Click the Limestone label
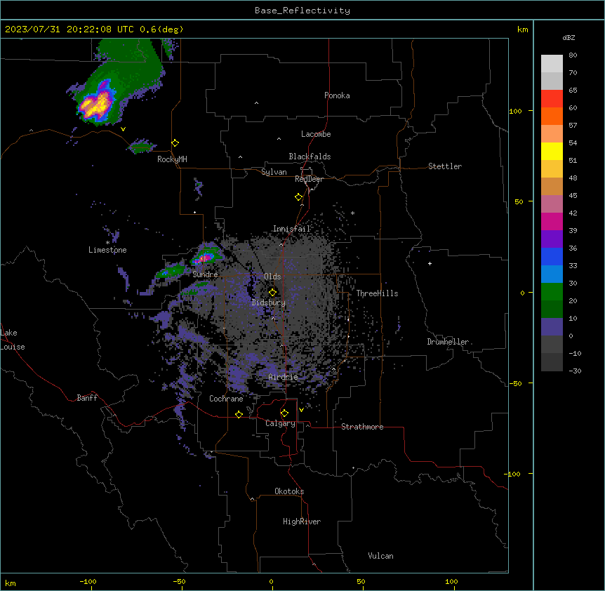The image size is (605, 591). click(x=107, y=250)
